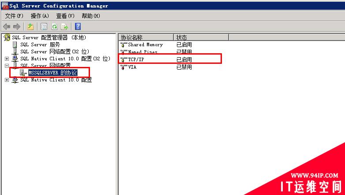Select MSSQLSERVER 的协议 tree item

(53, 73)
